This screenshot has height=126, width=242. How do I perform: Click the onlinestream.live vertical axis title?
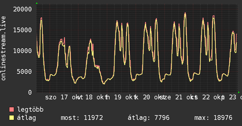[x=4, y=48]
